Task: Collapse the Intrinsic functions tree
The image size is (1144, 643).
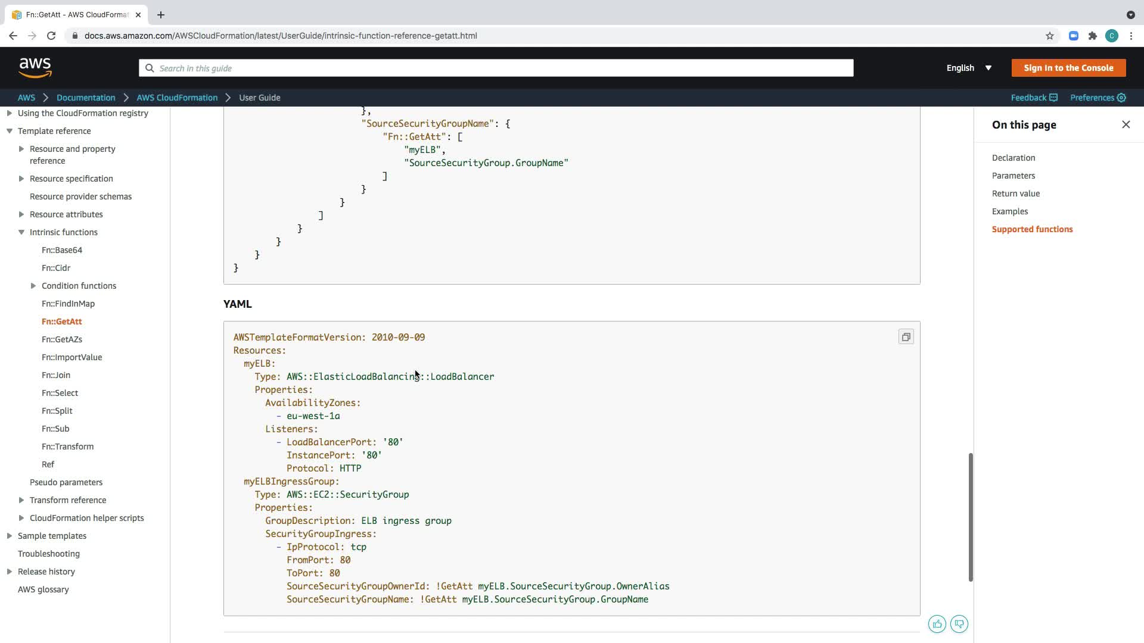Action: coord(21,232)
